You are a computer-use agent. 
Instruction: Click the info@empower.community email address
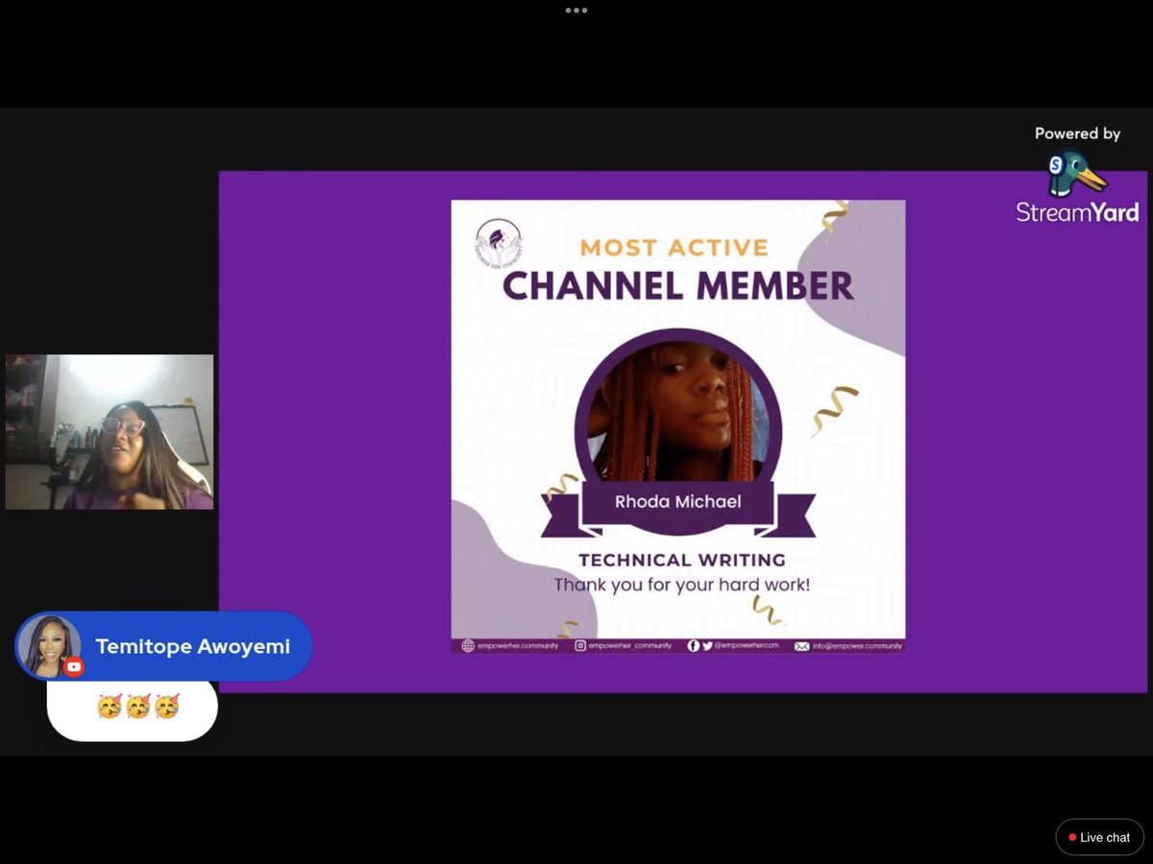(857, 646)
